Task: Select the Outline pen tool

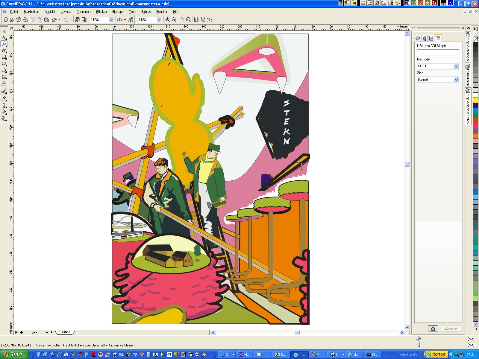Action: [4, 105]
